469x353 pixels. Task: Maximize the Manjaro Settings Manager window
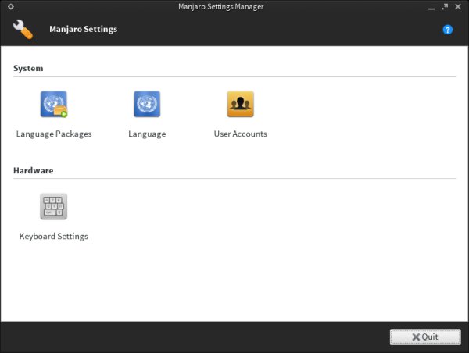click(446, 7)
